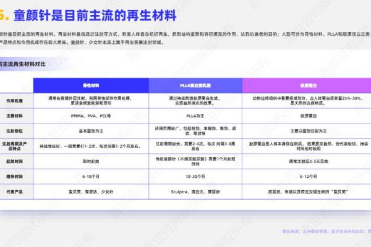Select the 基本面部为主 cell
371x247 pixels.
point(92,130)
